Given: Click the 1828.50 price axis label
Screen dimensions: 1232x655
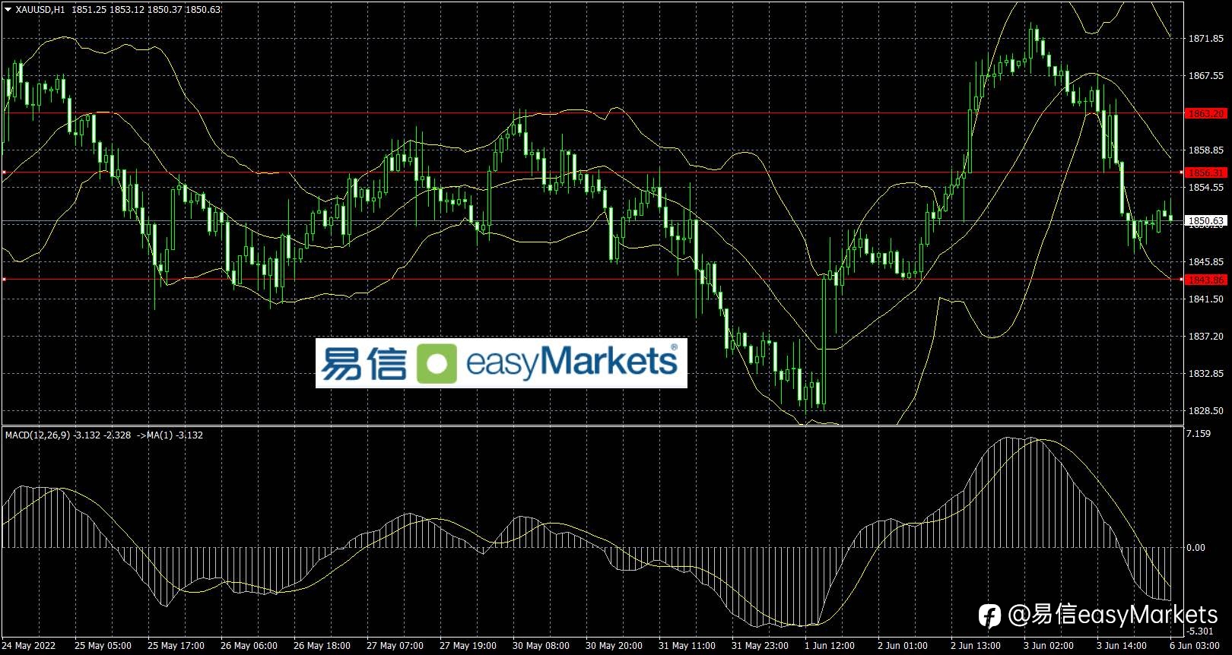Looking at the screenshot, I should tap(1206, 411).
